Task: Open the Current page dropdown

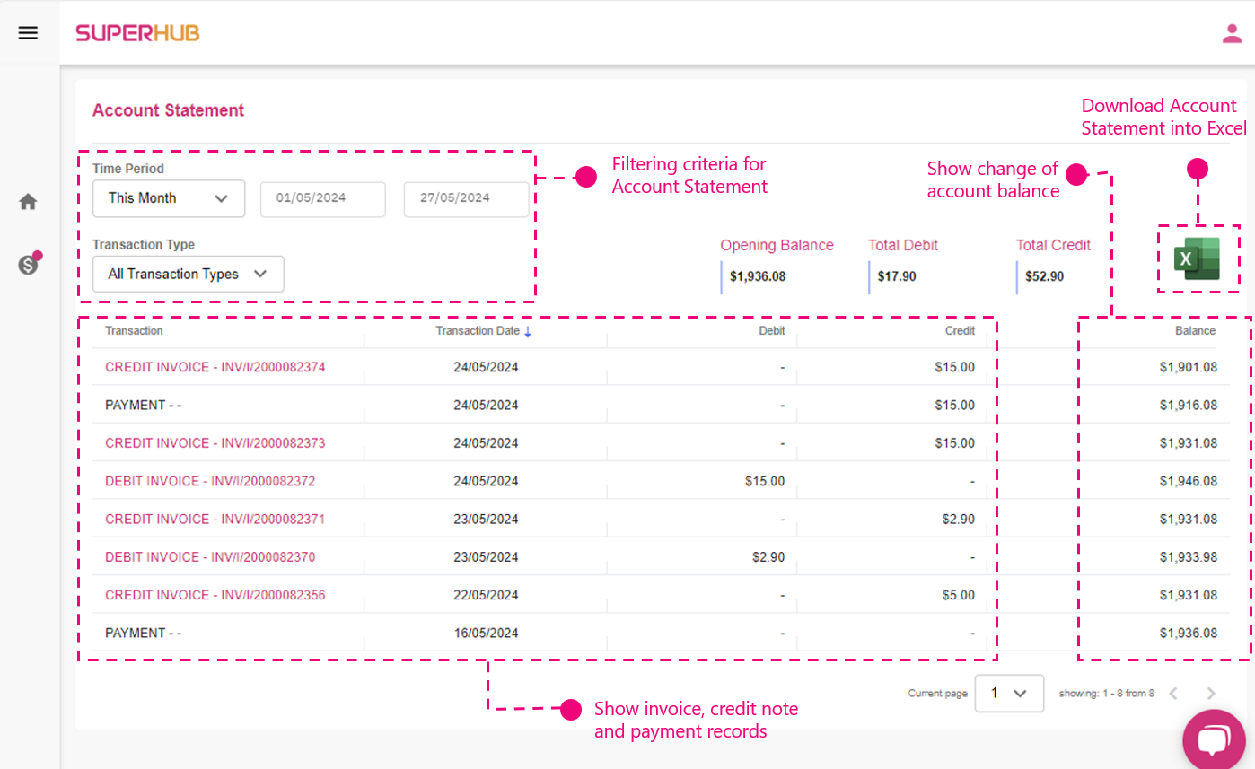Action: [1009, 693]
